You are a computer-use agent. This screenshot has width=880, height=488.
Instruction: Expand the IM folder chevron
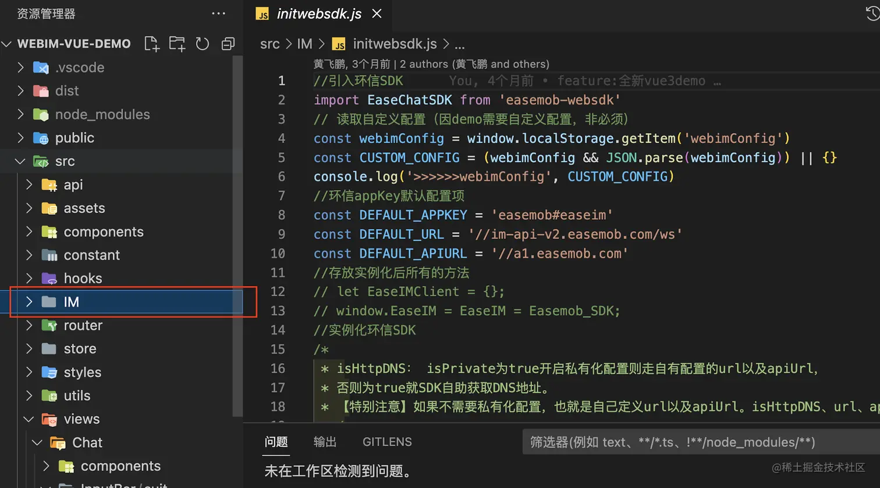(29, 302)
